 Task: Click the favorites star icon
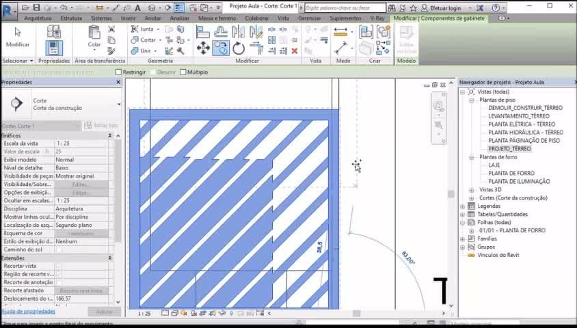[x=413, y=8]
